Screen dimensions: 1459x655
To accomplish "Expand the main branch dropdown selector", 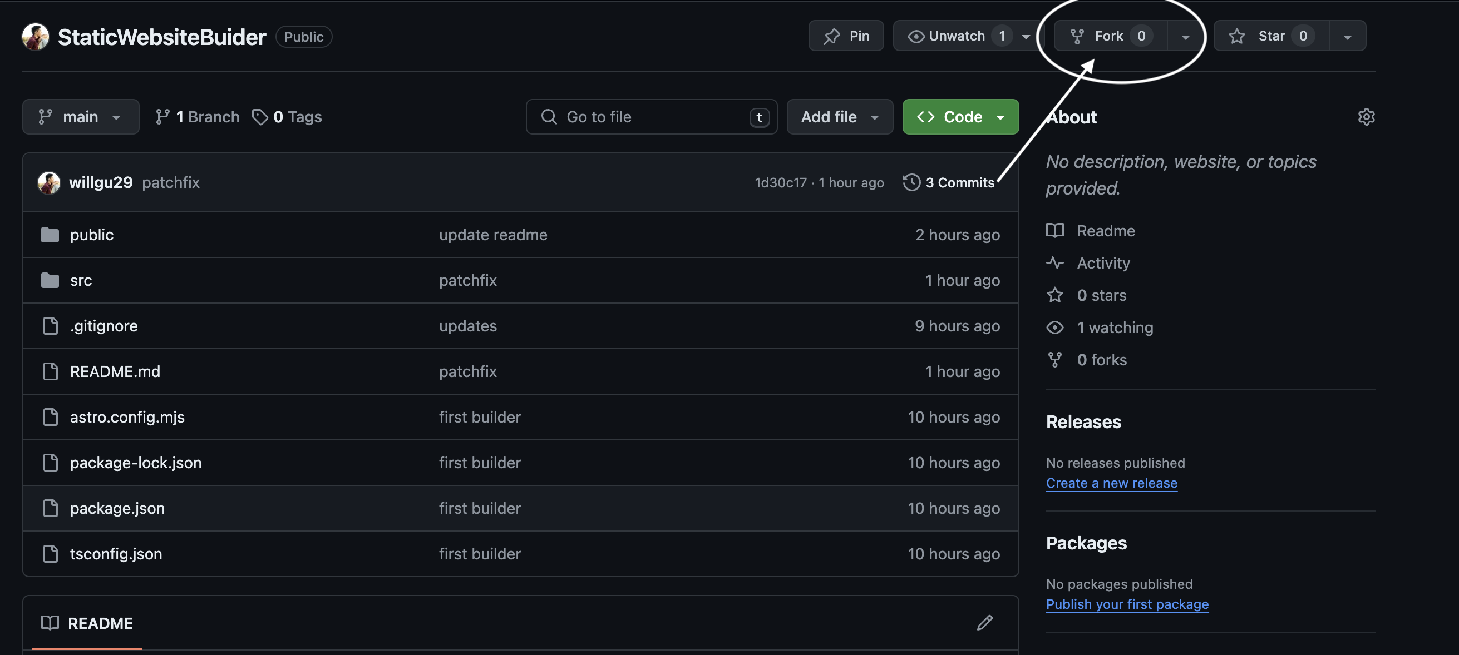I will (80, 116).
